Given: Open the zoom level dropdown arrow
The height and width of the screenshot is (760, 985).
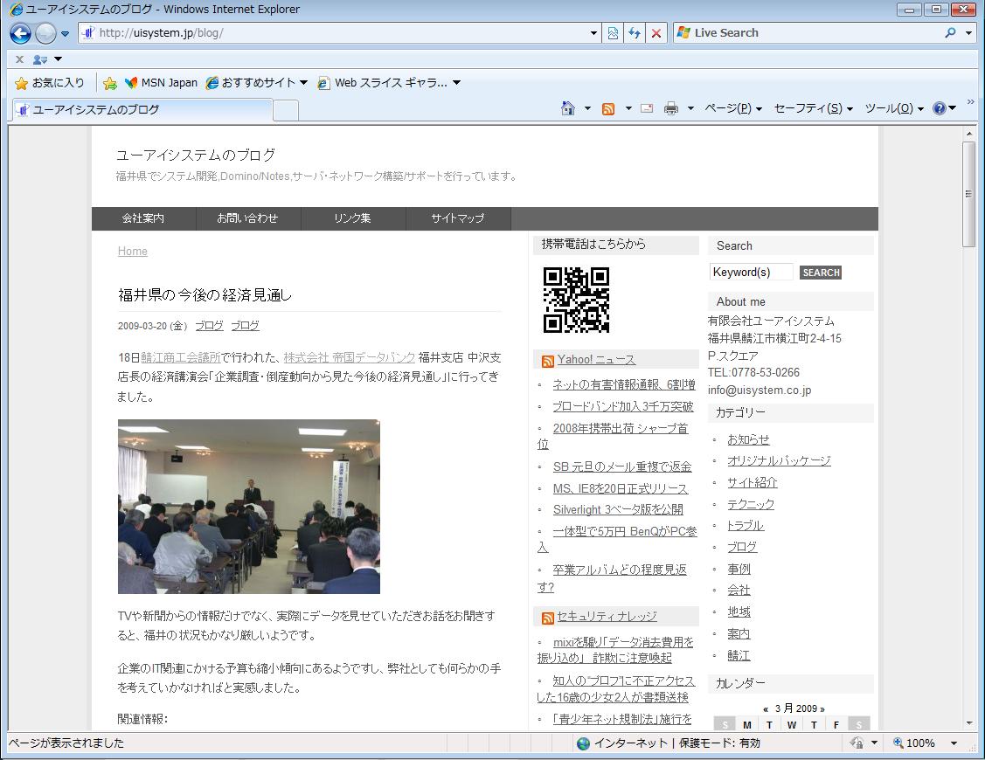Looking at the screenshot, I should tap(954, 743).
